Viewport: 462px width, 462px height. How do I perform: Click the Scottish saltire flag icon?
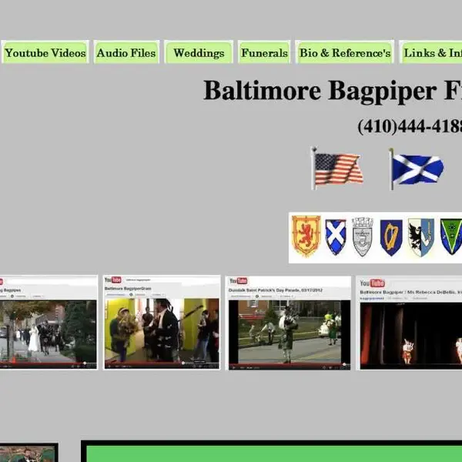coord(417,169)
